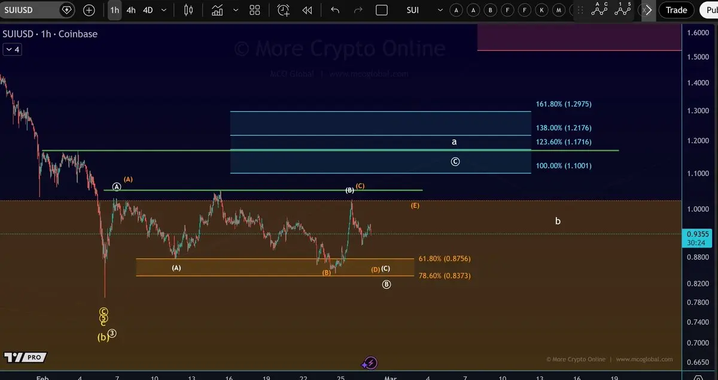Expand the SUI layout dropdown chevron
This screenshot has width=718, height=380.
pos(441,10)
